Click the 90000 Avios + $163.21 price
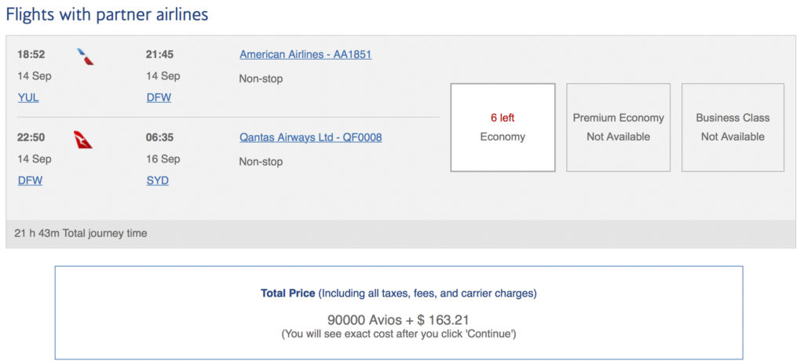This screenshot has height=361, width=804. pyautogui.click(x=398, y=319)
